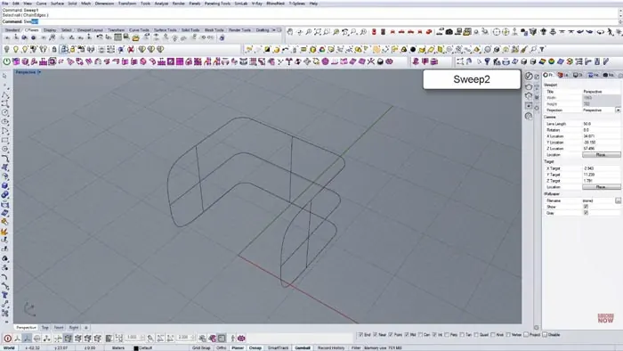The height and width of the screenshot is (351, 623).
Task: Enable the Cen osnap checkbox
Action: point(420,335)
